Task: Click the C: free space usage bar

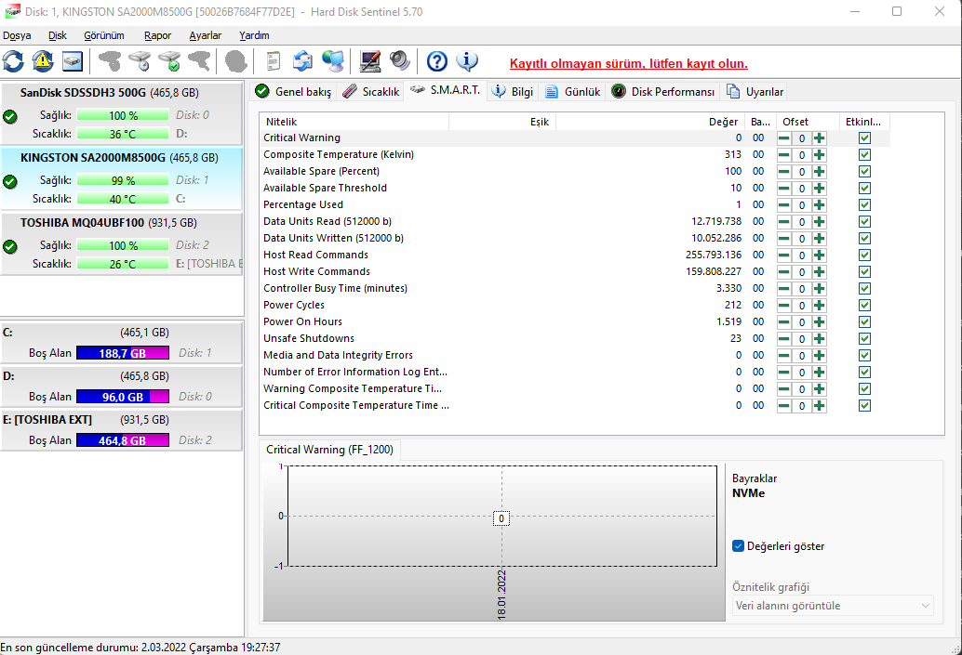Action: tap(122, 353)
